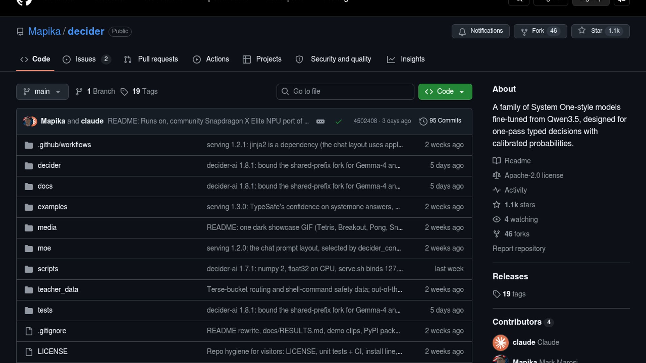Open the .github/workflows folder
646x363 pixels.
pos(64,145)
